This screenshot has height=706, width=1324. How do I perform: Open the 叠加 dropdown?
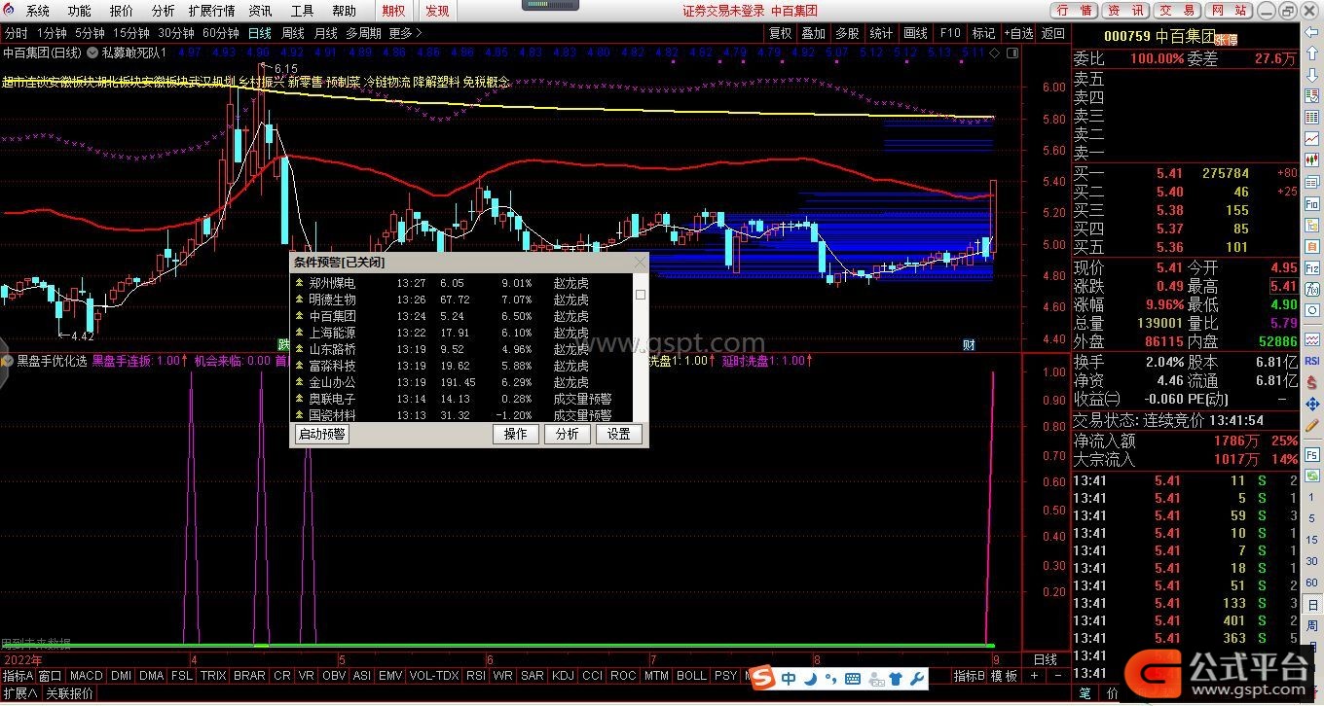point(814,33)
